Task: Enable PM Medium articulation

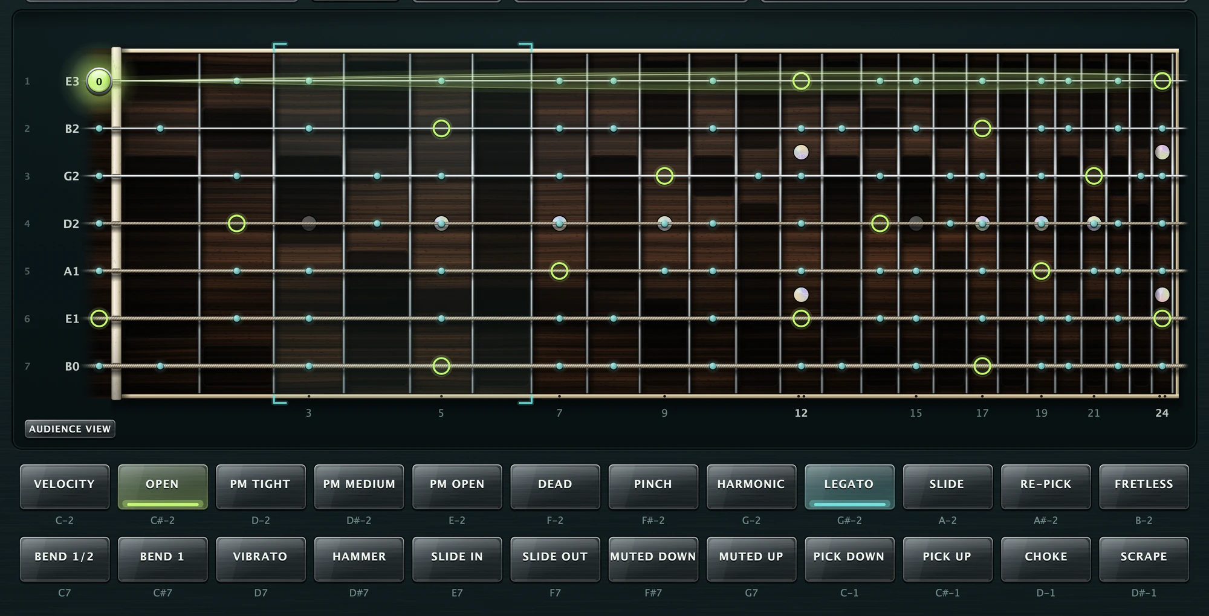Action: pyautogui.click(x=359, y=487)
